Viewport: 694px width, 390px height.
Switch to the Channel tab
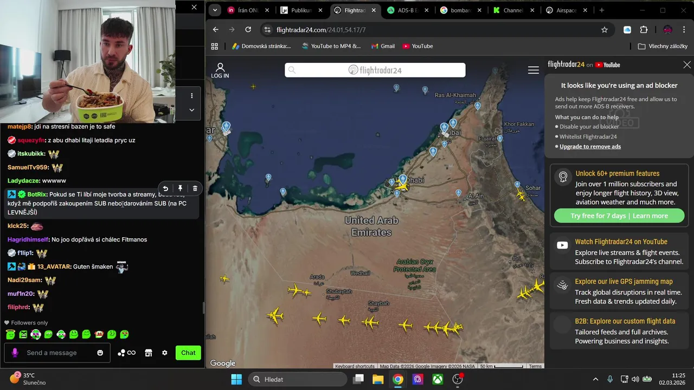click(512, 10)
